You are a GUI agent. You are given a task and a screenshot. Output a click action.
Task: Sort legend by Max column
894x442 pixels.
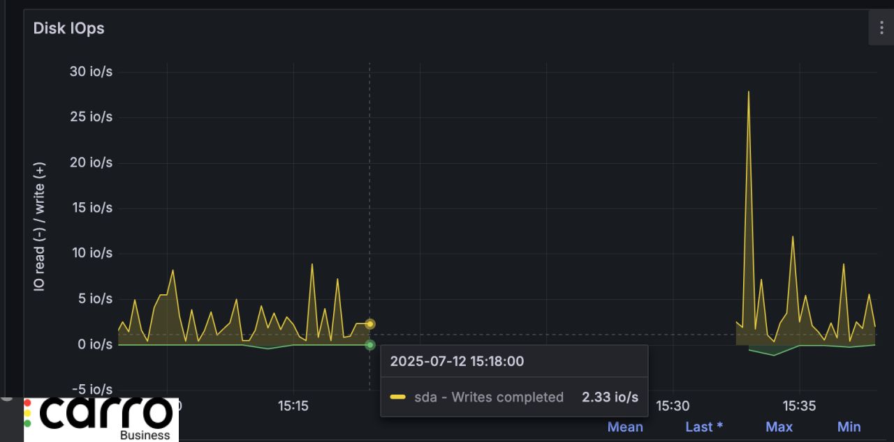(x=779, y=427)
